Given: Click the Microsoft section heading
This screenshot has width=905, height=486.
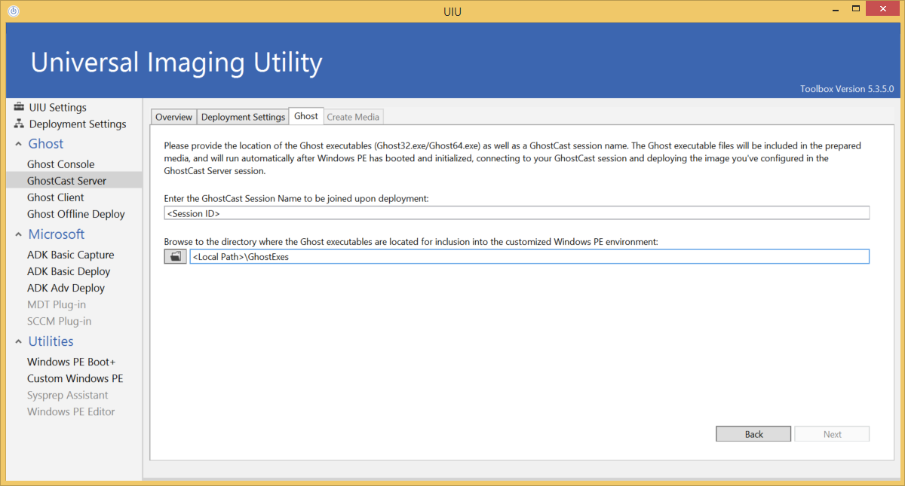Looking at the screenshot, I should pos(57,234).
